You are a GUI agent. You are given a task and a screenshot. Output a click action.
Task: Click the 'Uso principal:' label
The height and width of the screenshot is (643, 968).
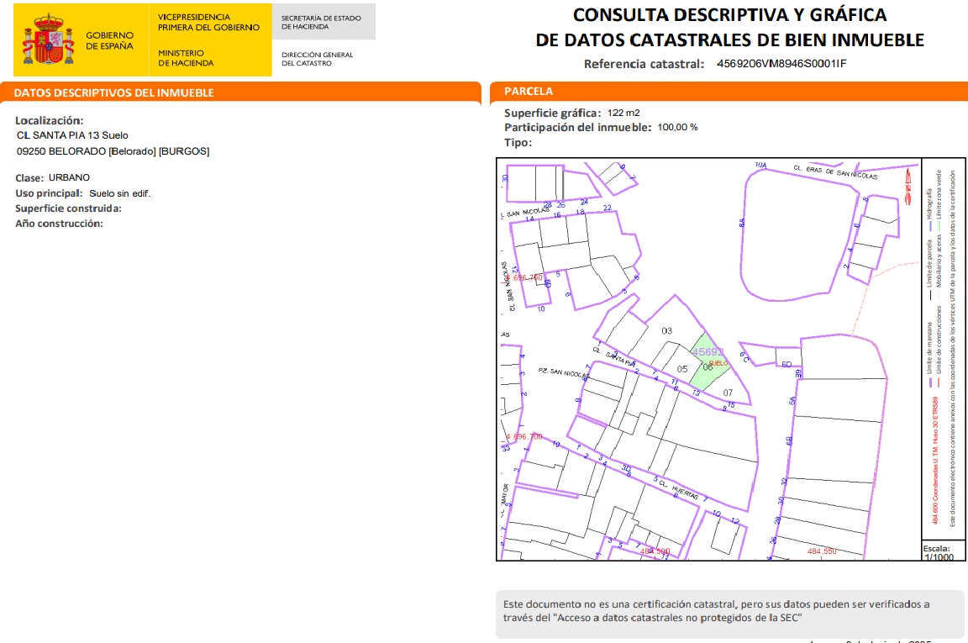click(49, 193)
